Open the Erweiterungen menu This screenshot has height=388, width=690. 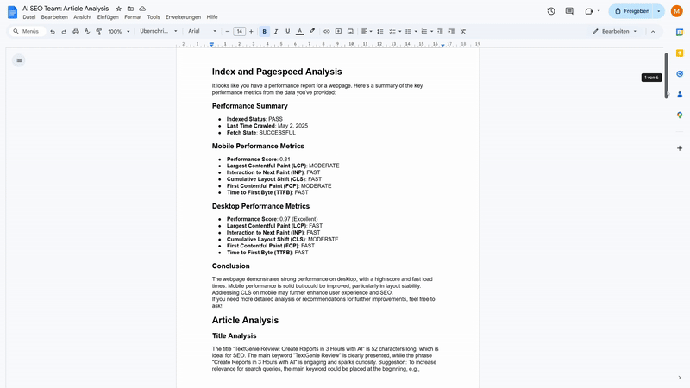click(x=183, y=17)
